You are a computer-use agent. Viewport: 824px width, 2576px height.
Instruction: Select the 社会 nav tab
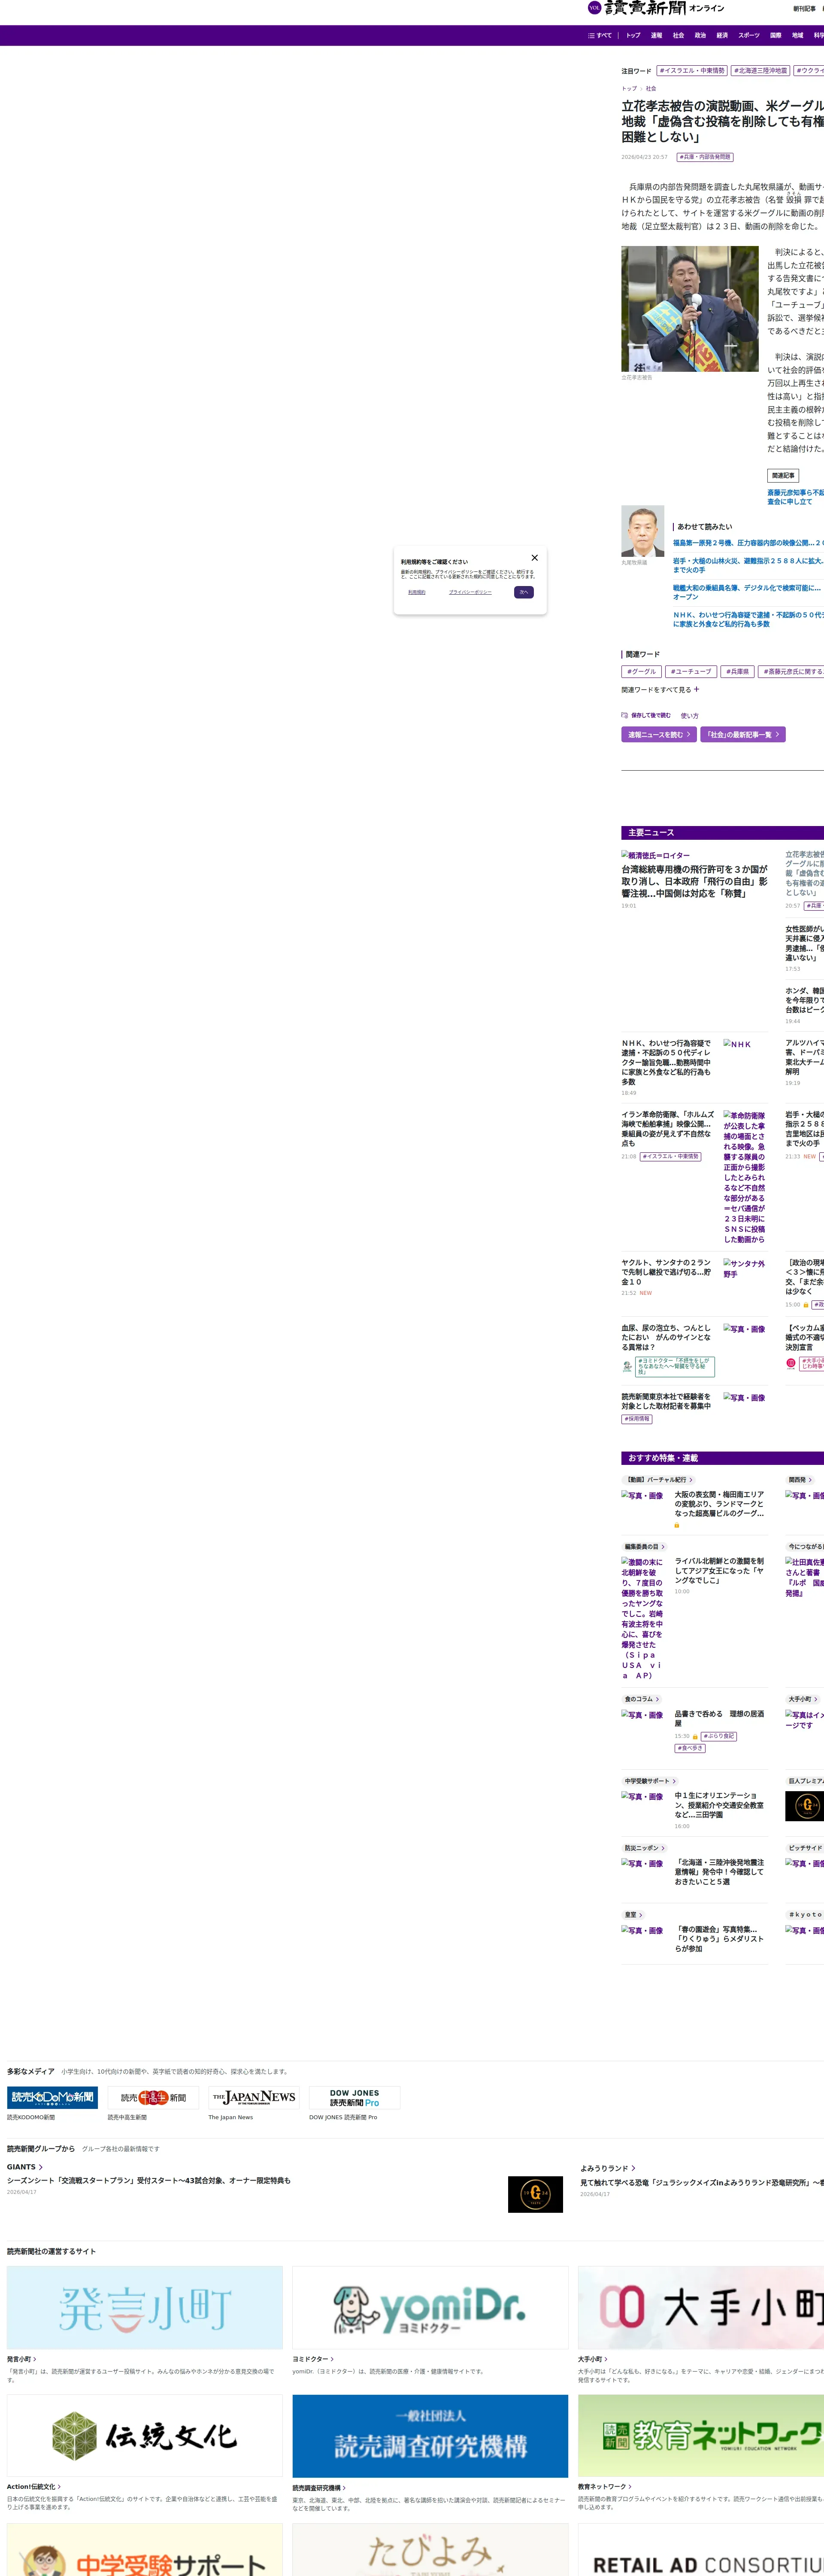pos(679,35)
